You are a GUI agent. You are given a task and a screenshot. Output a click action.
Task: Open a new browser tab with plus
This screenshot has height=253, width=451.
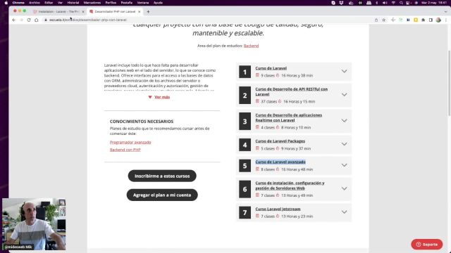coord(148,11)
